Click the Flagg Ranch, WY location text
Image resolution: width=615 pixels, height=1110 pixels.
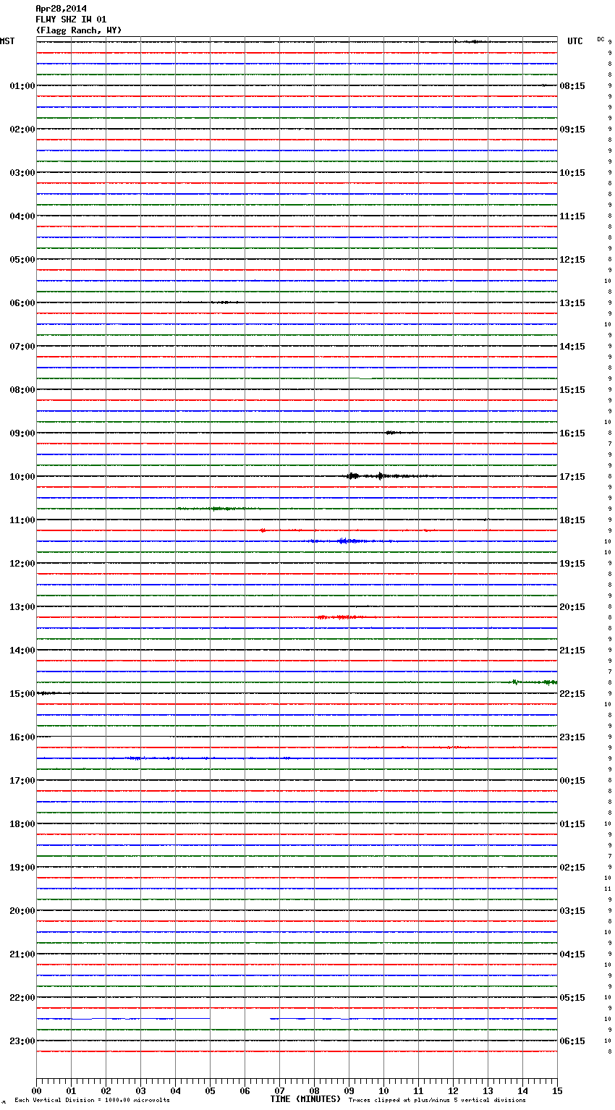coord(79,30)
